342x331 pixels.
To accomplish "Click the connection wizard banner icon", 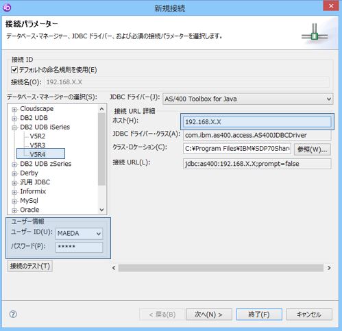I will 315,35.
